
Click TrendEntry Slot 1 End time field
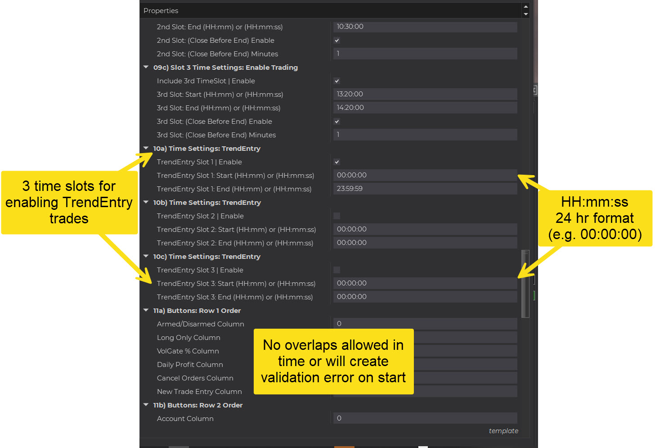425,189
